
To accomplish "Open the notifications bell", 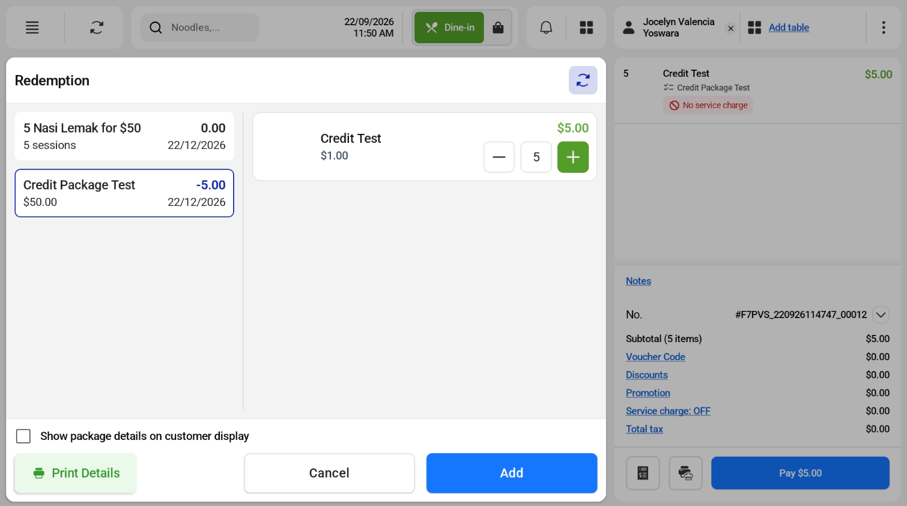I will pyautogui.click(x=546, y=28).
